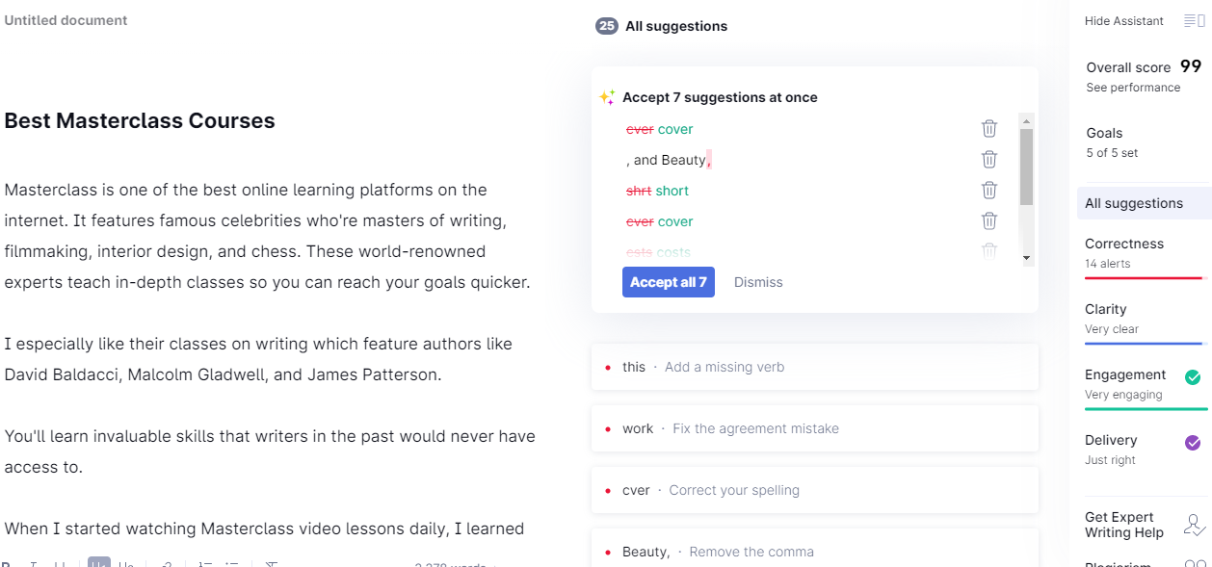Discard the 'shrt short' suggestion with the trash icon
This screenshot has height=567, width=1212.
[x=988, y=191]
